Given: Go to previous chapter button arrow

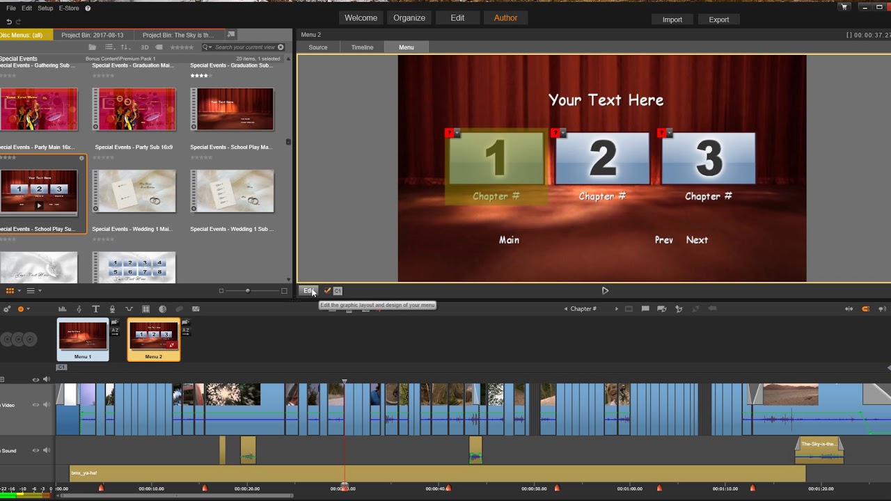Looking at the screenshot, I should [x=566, y=309].
